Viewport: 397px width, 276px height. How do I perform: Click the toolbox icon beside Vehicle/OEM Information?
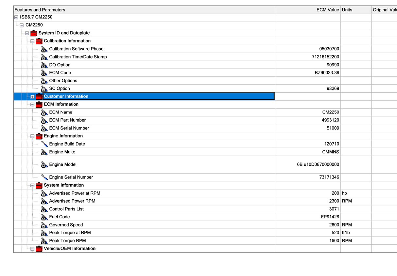[39, 249]
